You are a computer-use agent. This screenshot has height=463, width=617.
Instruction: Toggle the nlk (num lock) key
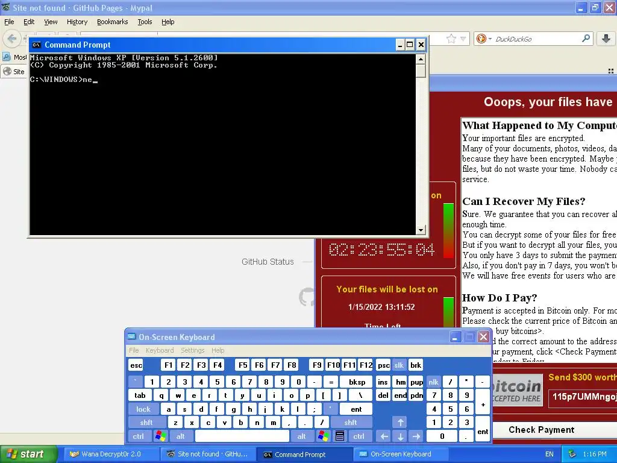click(434, 382)
